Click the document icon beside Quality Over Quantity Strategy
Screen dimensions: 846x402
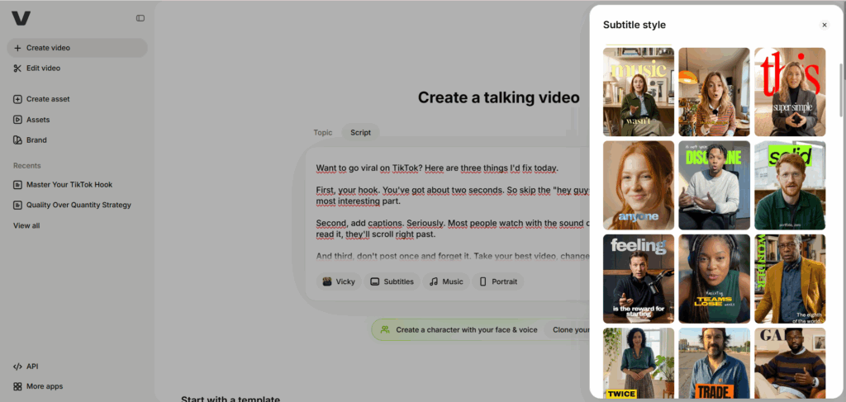click(17, 206)
